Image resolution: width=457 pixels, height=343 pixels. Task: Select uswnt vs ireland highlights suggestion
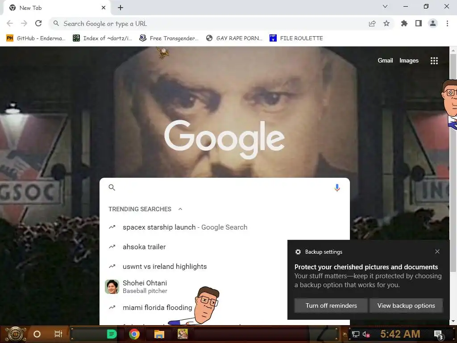coord(194,266)
